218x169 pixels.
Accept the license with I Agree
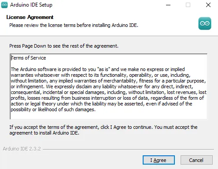coord(159,160)
